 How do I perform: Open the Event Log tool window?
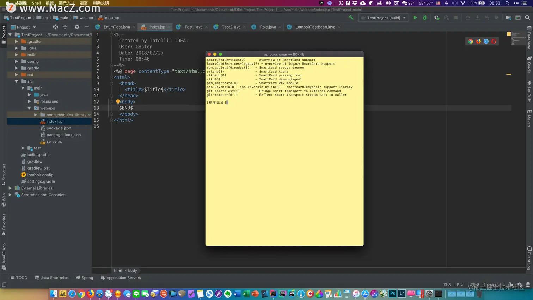click(529, 258)
